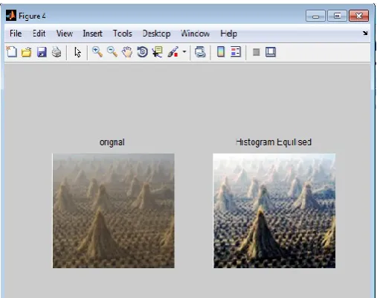Insert a colorbar from the toolbar
Viewport: 377px width, 298px height.
[x=221, y=52]
